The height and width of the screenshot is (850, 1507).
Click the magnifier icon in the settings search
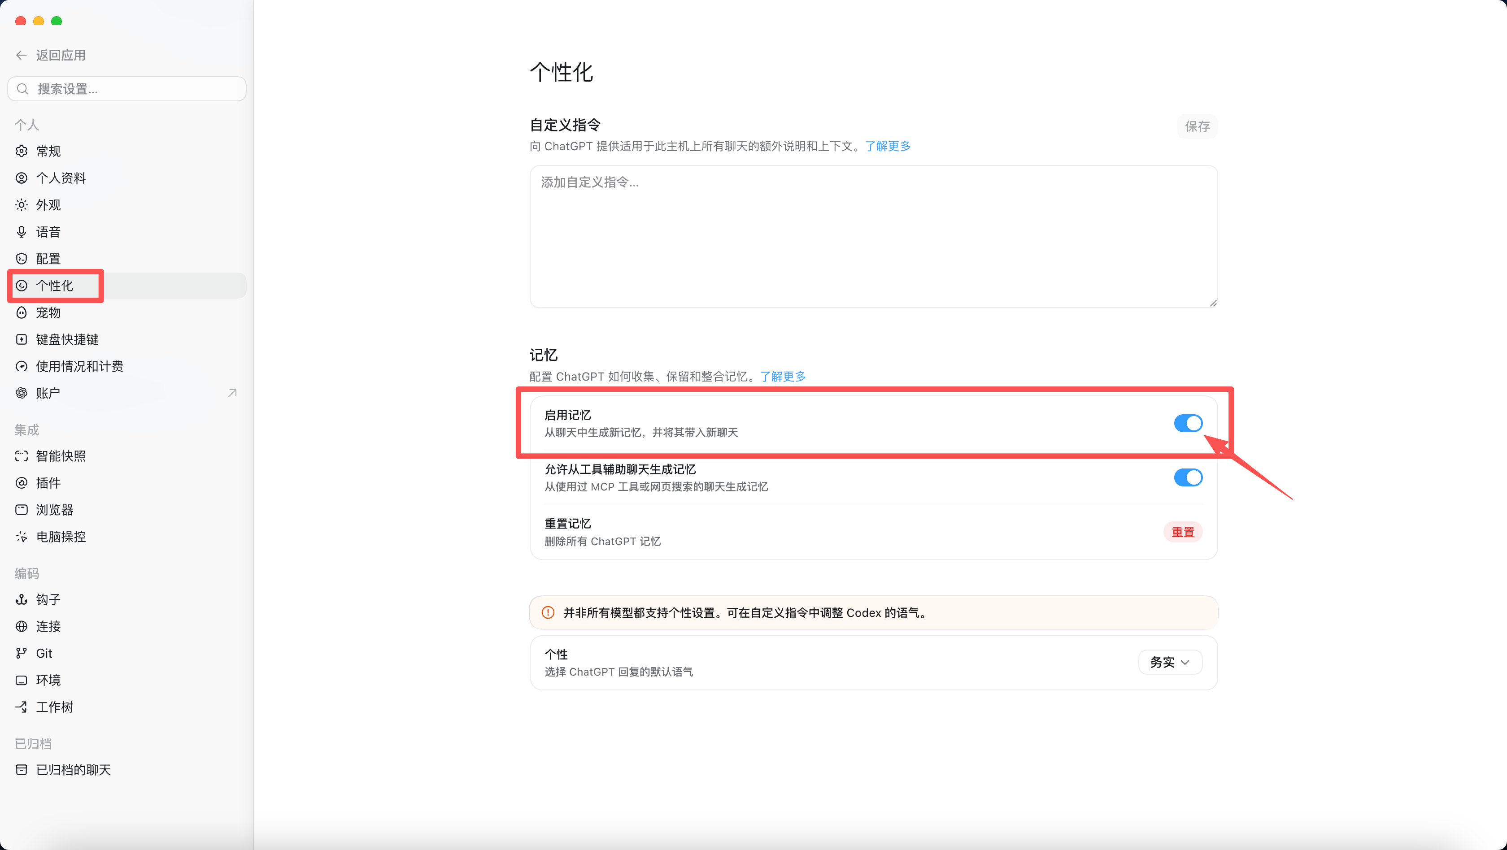click(23, 89)
